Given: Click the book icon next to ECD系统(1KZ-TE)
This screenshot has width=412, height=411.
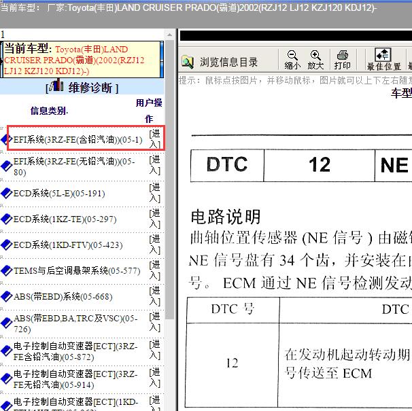Looking at the screenshot, I should click(6, 219).
